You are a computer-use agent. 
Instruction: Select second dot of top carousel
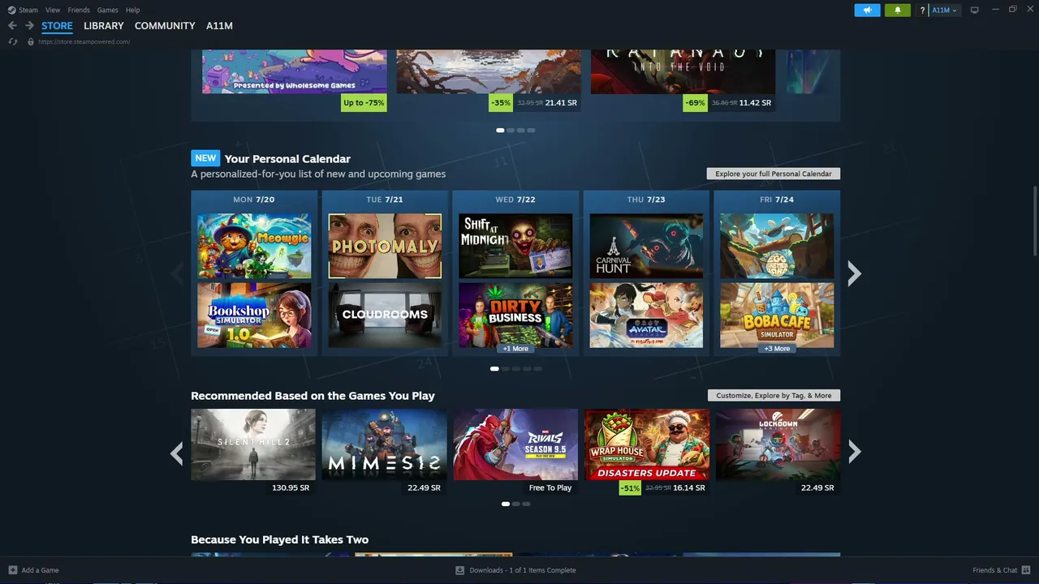(x=511, y=131)
